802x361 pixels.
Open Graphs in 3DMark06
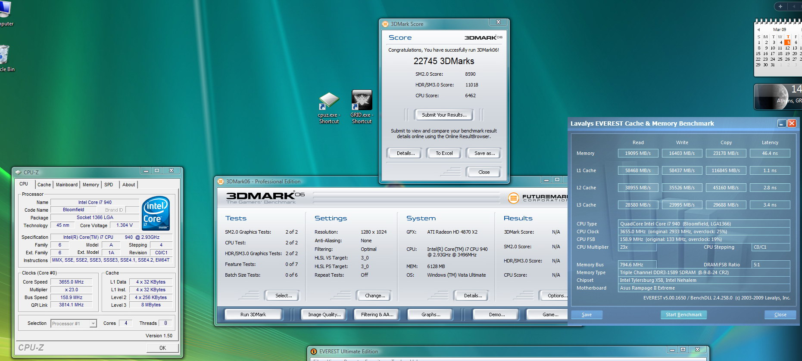431,315
